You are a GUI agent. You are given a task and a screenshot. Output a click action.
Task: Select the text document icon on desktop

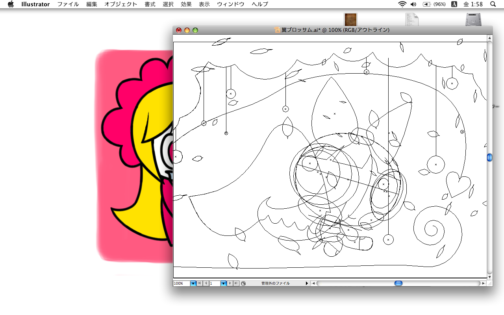tap(411, 19)
